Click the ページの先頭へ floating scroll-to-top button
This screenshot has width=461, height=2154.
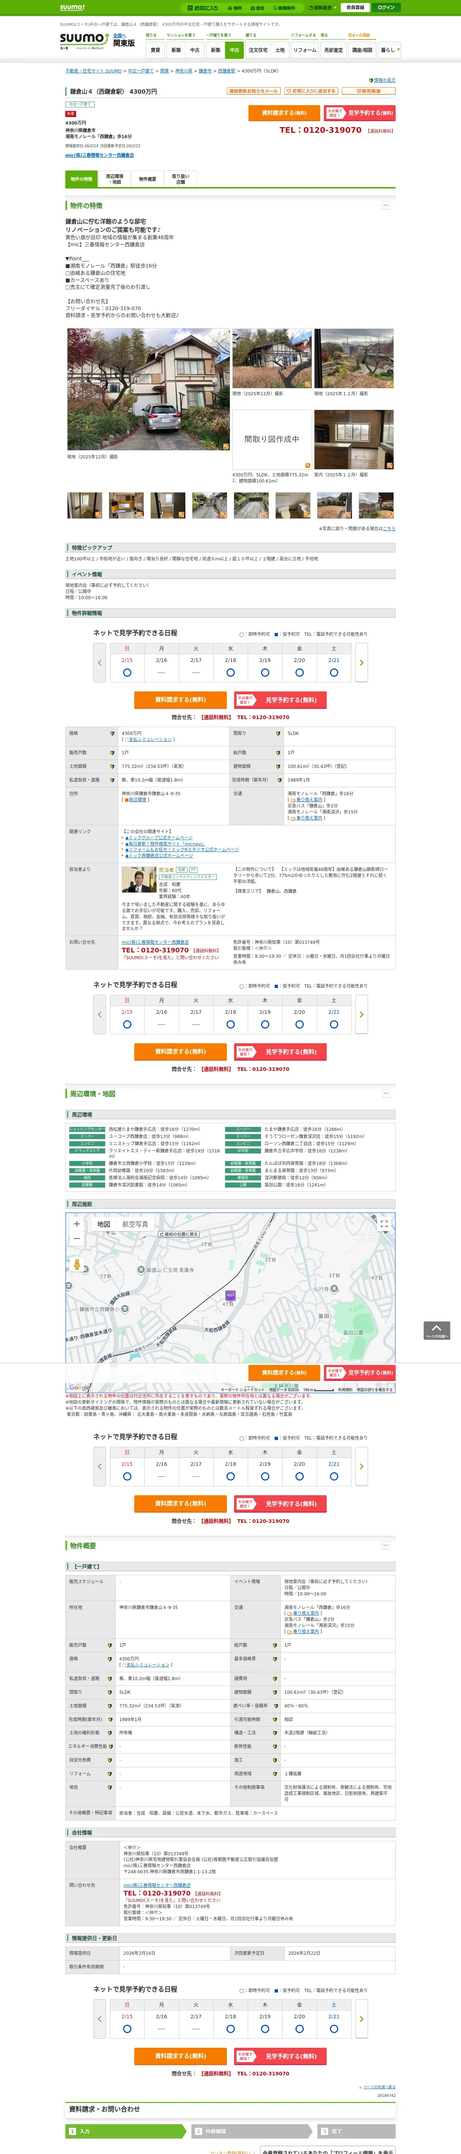pos(437,1330)
